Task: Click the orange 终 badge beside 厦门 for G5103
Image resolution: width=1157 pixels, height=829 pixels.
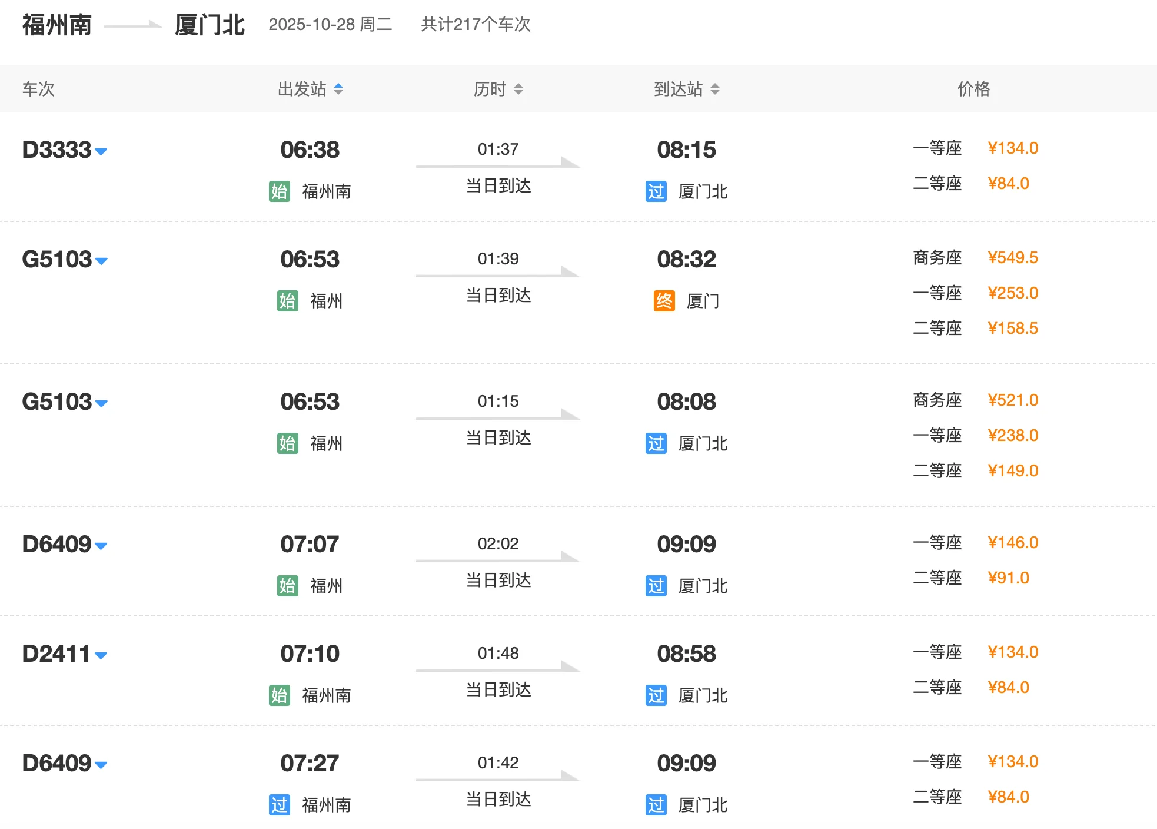Action: [663, 300]
